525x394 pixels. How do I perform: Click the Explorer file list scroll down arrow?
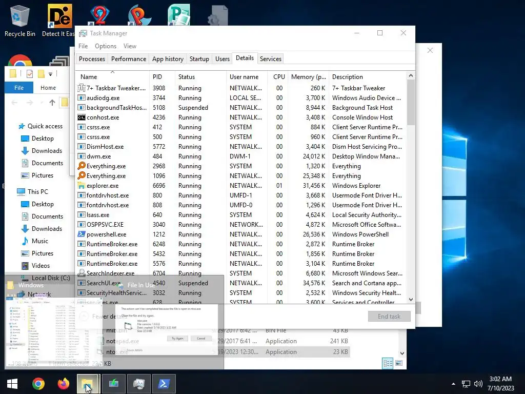click(402, 353)
